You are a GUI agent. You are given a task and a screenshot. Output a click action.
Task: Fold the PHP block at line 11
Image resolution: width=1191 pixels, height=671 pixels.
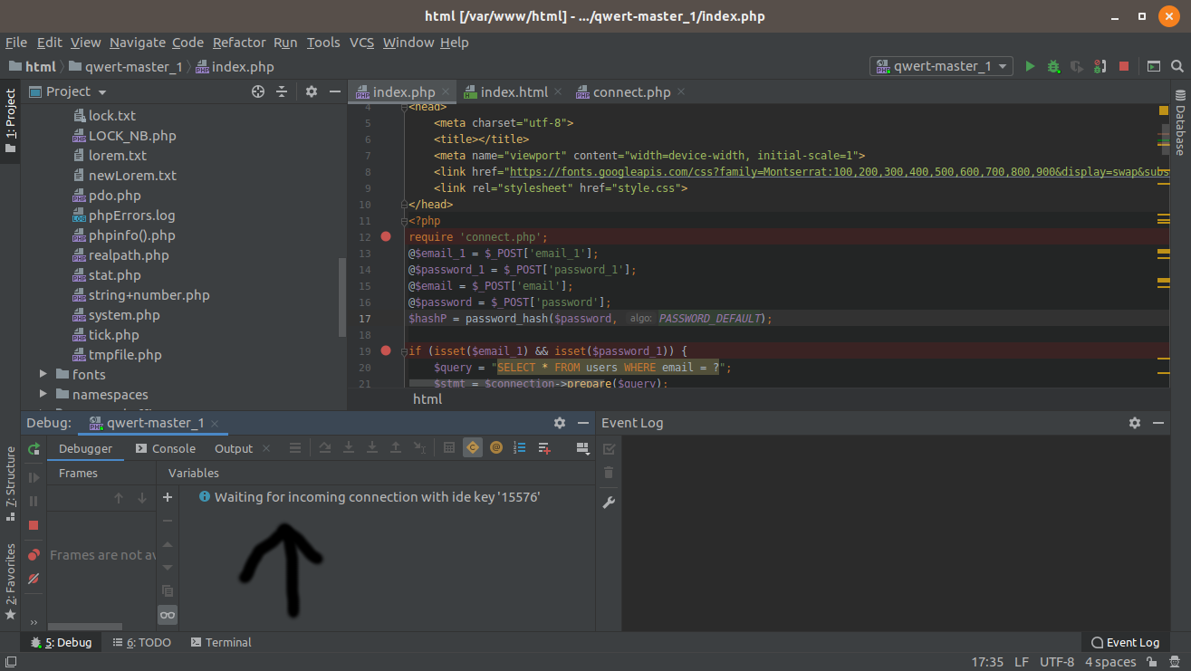click(x=403, y=220)
